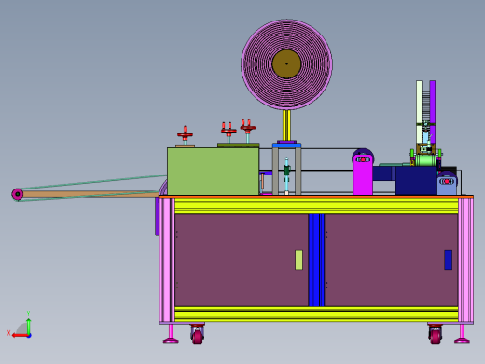This screenshot has width=485, height=364.
Task: Click the top yellow frame rail
Action: (x=316, y=206)
